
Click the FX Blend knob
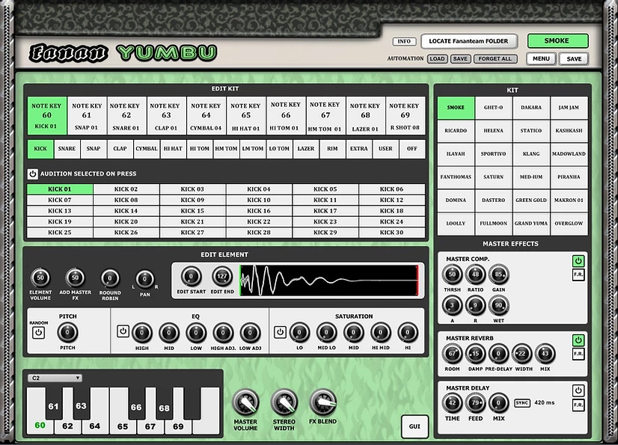point(322,402)
